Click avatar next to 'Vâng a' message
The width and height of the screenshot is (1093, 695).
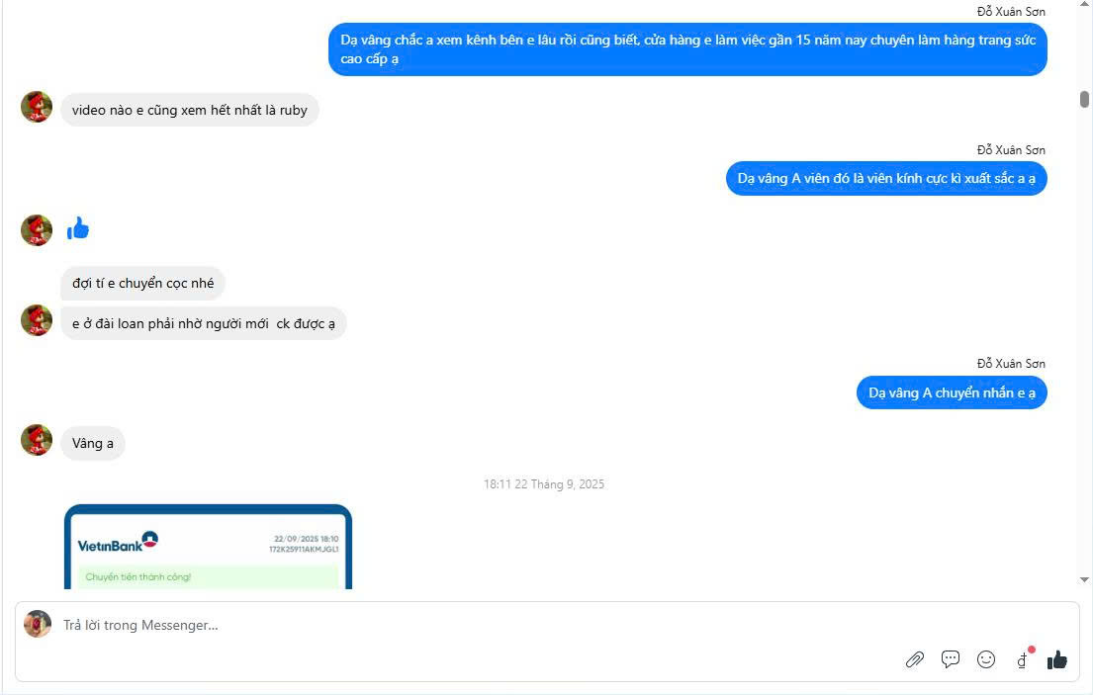point(37,440)
